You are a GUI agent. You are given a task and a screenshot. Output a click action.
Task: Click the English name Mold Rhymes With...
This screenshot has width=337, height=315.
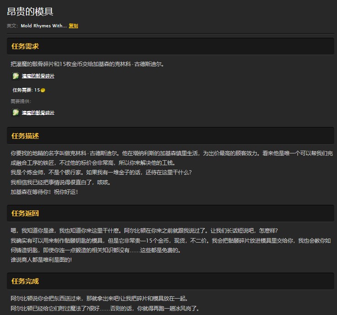point(43,26)
